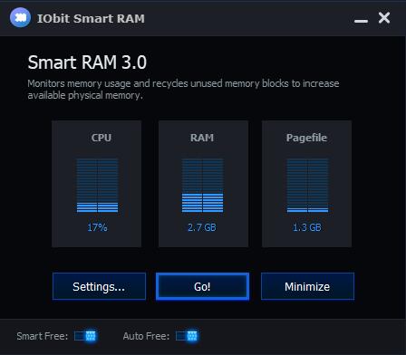The height and width of the screenshot is (355, 406).
Task: Minimize the window from the title bar
Action: 361,21
